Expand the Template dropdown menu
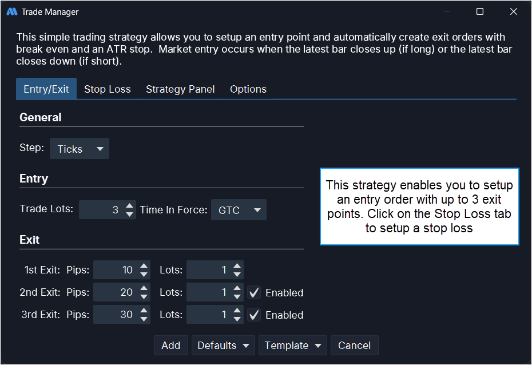 (293, 346)
